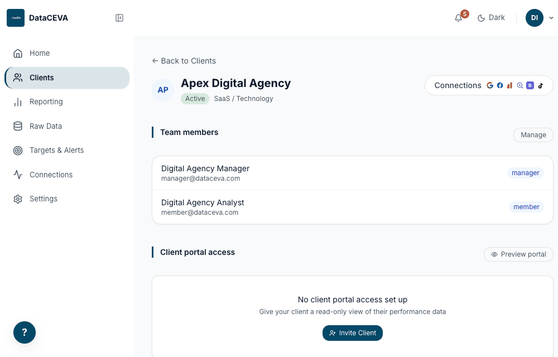The image size is (558, 357).
Task: Click the TikTok connection icon
Action: click(541, 85)
